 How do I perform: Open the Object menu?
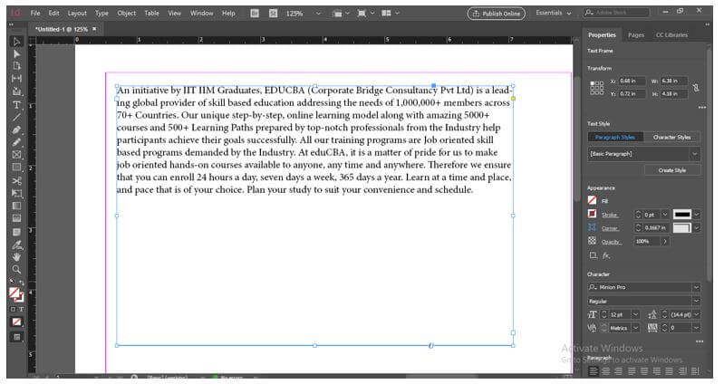click(127, 13)
